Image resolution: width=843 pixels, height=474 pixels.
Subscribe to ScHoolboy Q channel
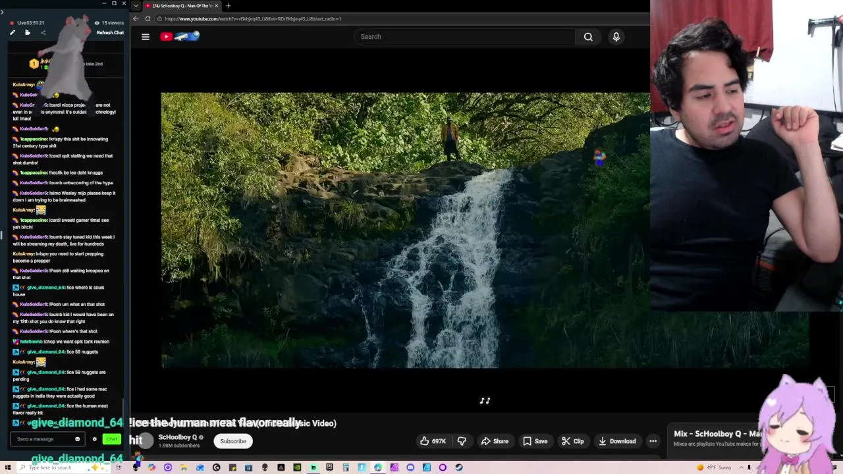coord(233,441)
